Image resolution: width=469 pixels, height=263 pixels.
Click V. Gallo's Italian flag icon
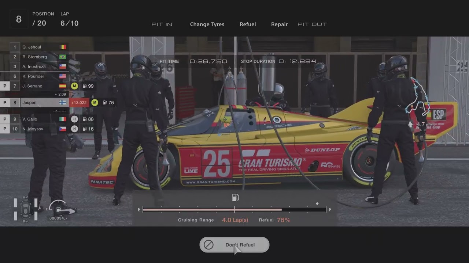[x=63, y=119]
